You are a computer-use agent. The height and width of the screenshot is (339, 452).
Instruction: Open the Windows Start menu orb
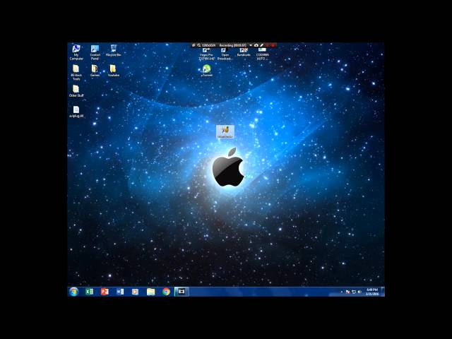coord(73,292)
